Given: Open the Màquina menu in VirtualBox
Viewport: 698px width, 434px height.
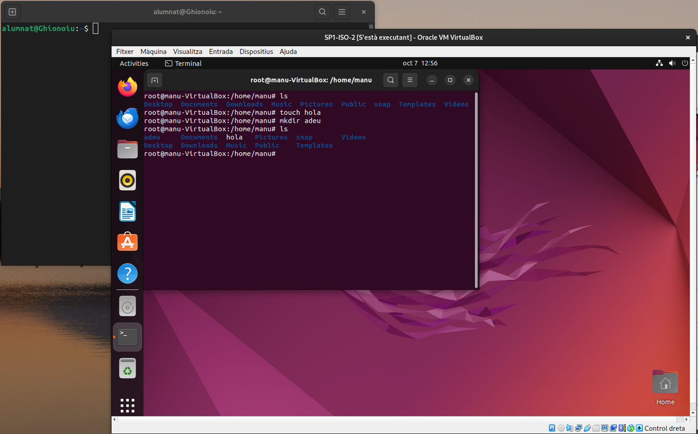Looking at the screenshot, I should coord(153,52).
